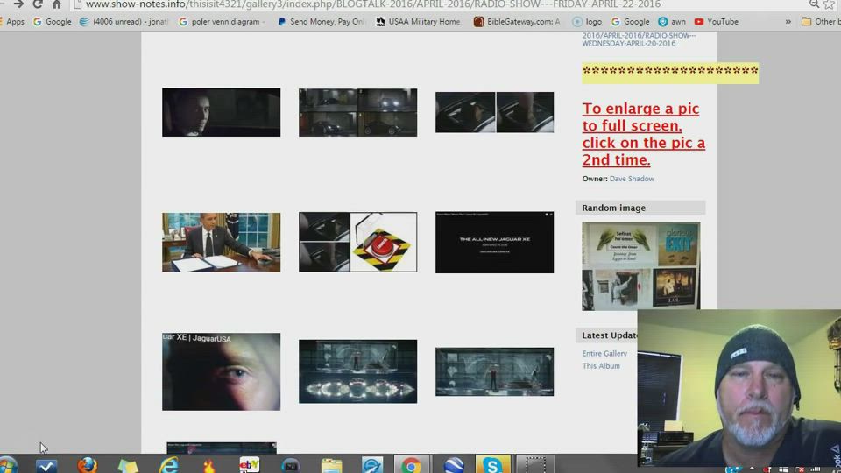Open the All-New Jaguar XE thumbnail
This screenshot has width=841, height=473.
[494, 242]
